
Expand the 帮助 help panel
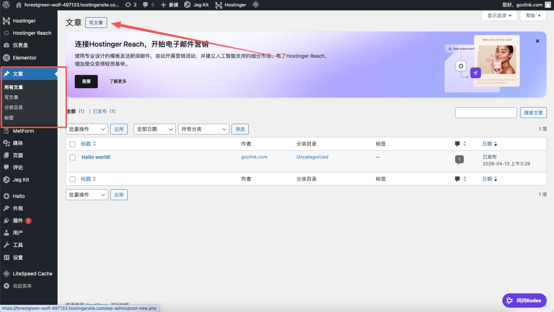click(533, 15)
